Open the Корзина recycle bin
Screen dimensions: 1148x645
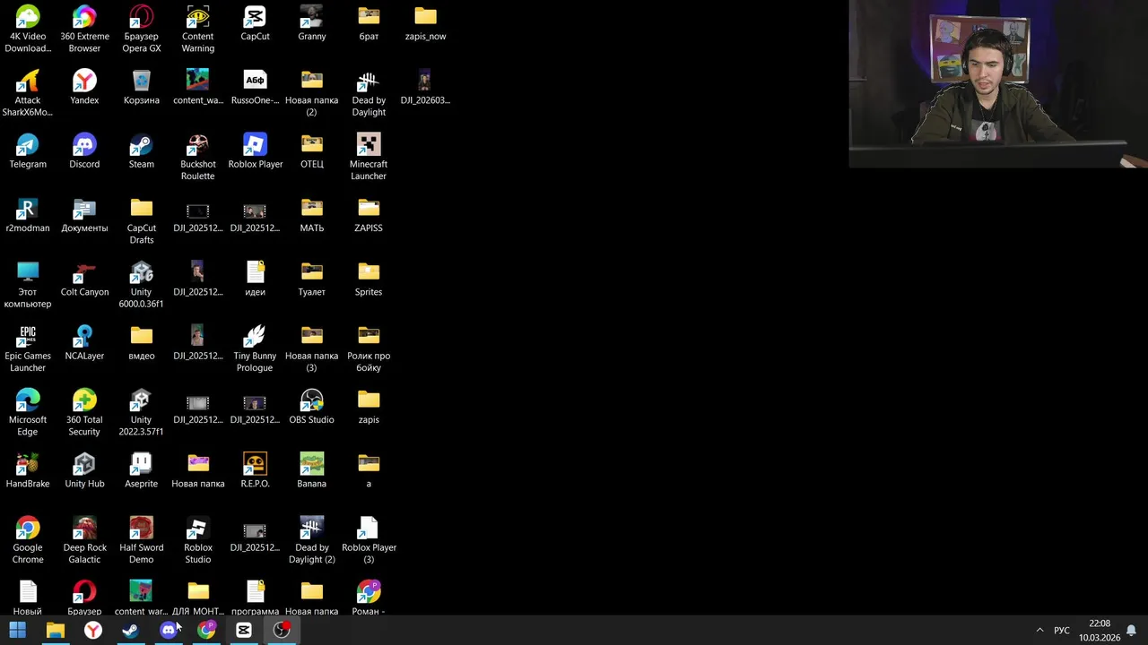pyautogui.click(x=141, y=87)
